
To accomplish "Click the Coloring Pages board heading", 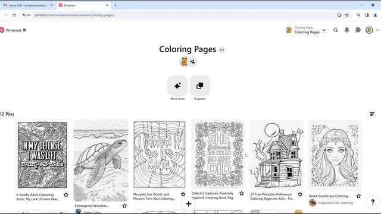I will 188,49.
